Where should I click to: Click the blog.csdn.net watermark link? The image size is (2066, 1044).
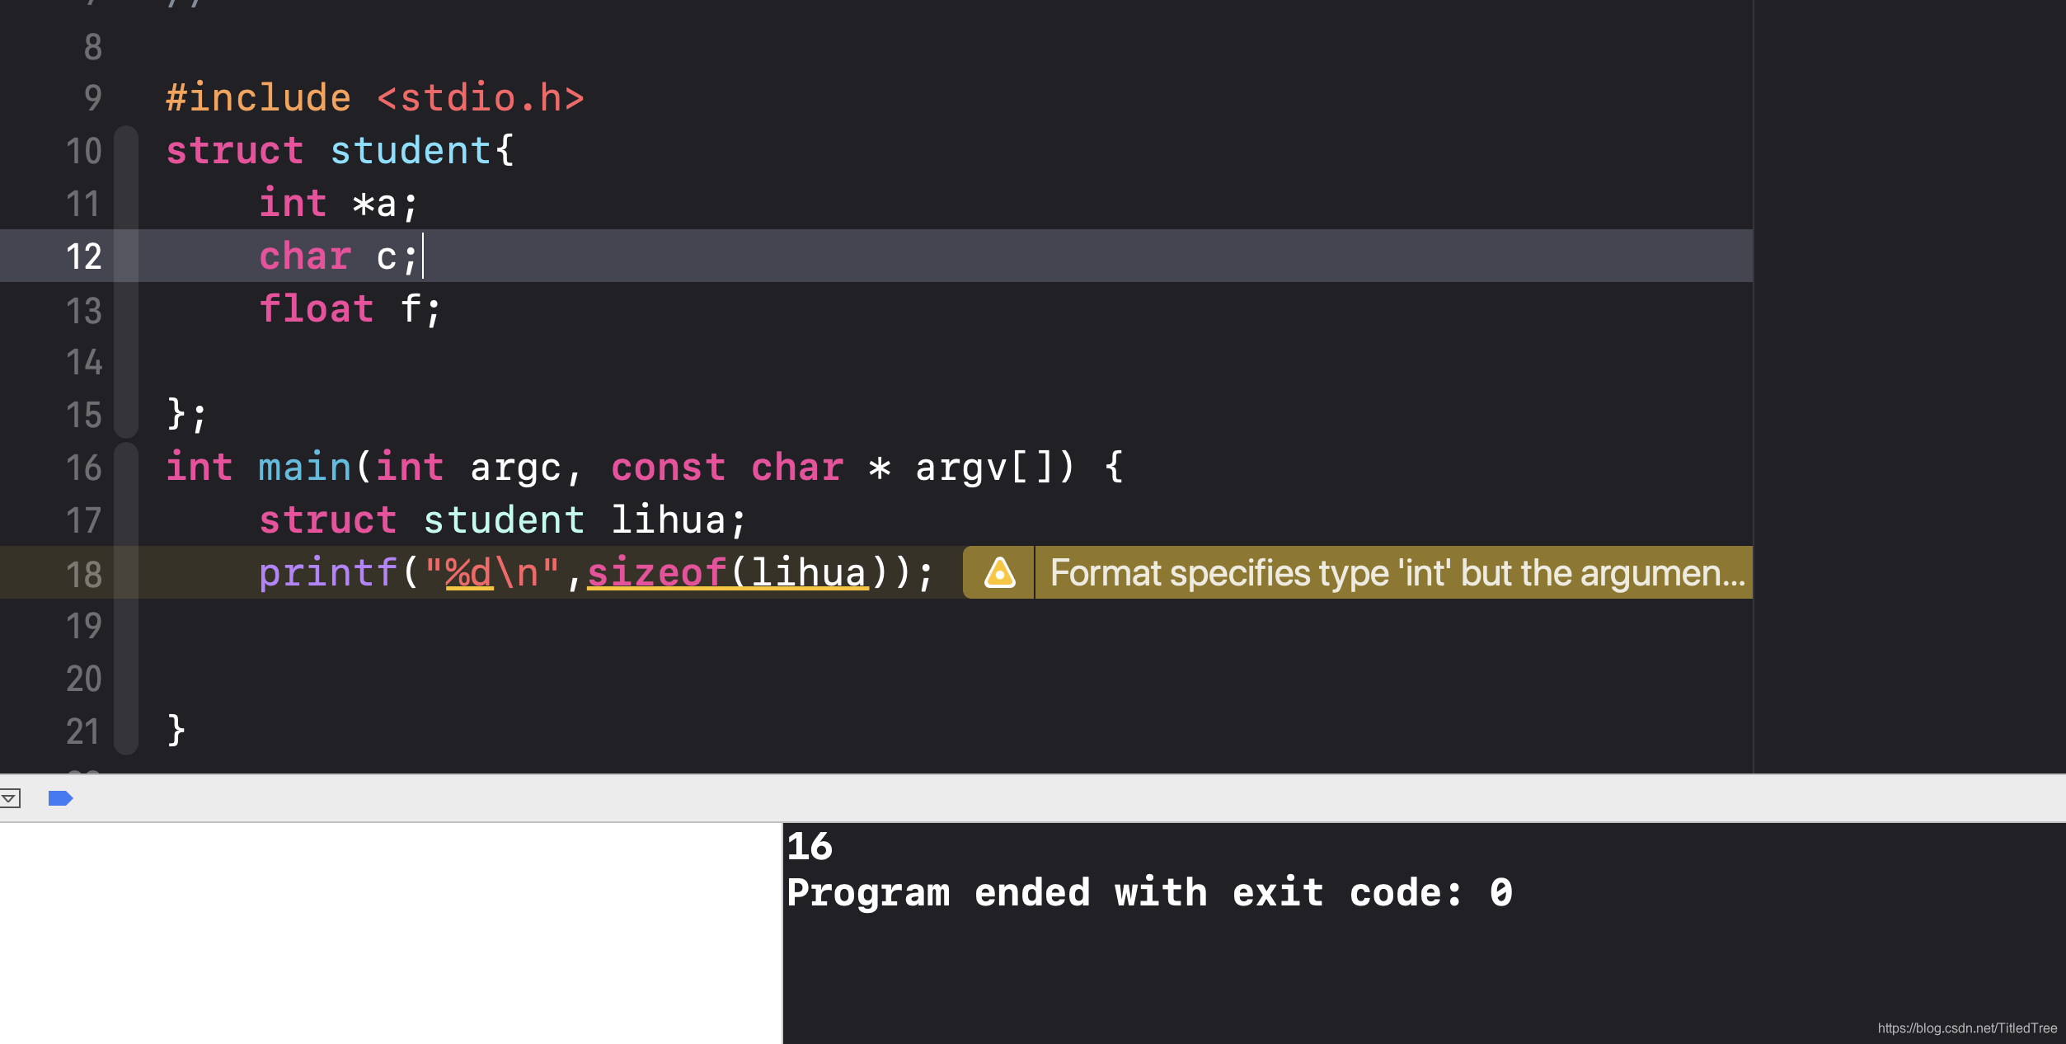pos(1966,1028)
